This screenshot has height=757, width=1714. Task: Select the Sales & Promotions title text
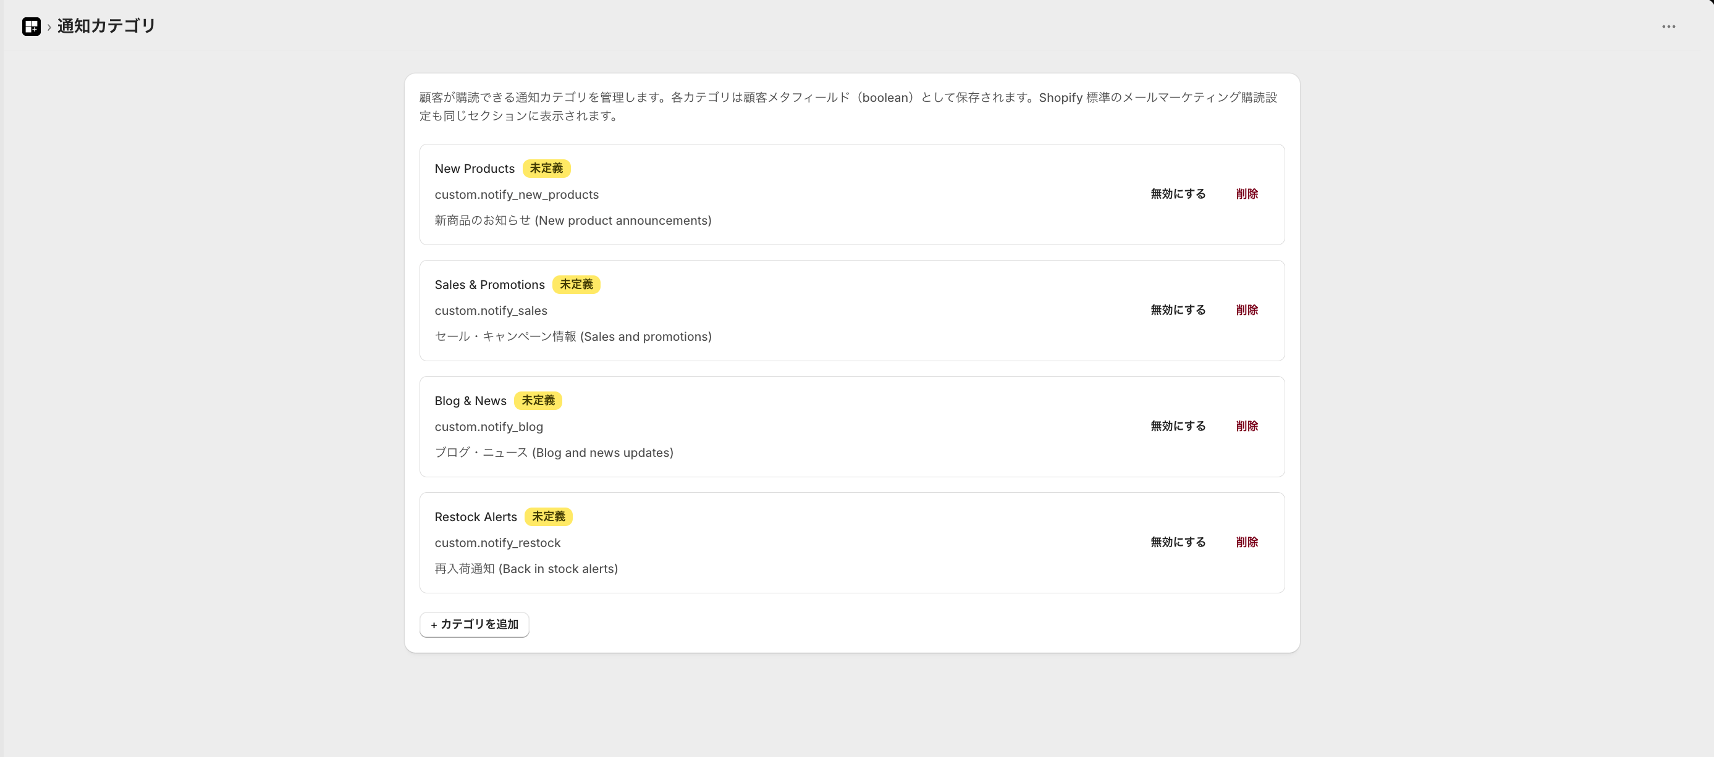click(490, 285)
